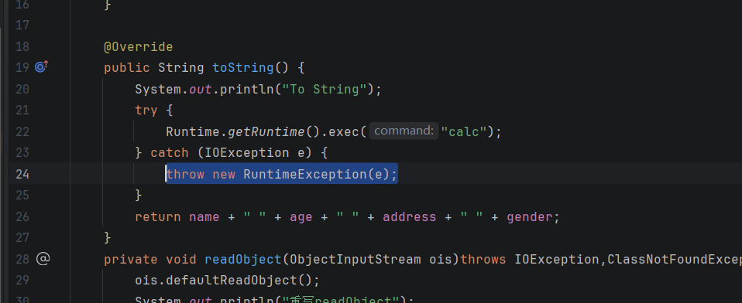Click the 'private' keyword on line 28
The height and width of the screenshot is (303, 742).
(x=131, y=259)
